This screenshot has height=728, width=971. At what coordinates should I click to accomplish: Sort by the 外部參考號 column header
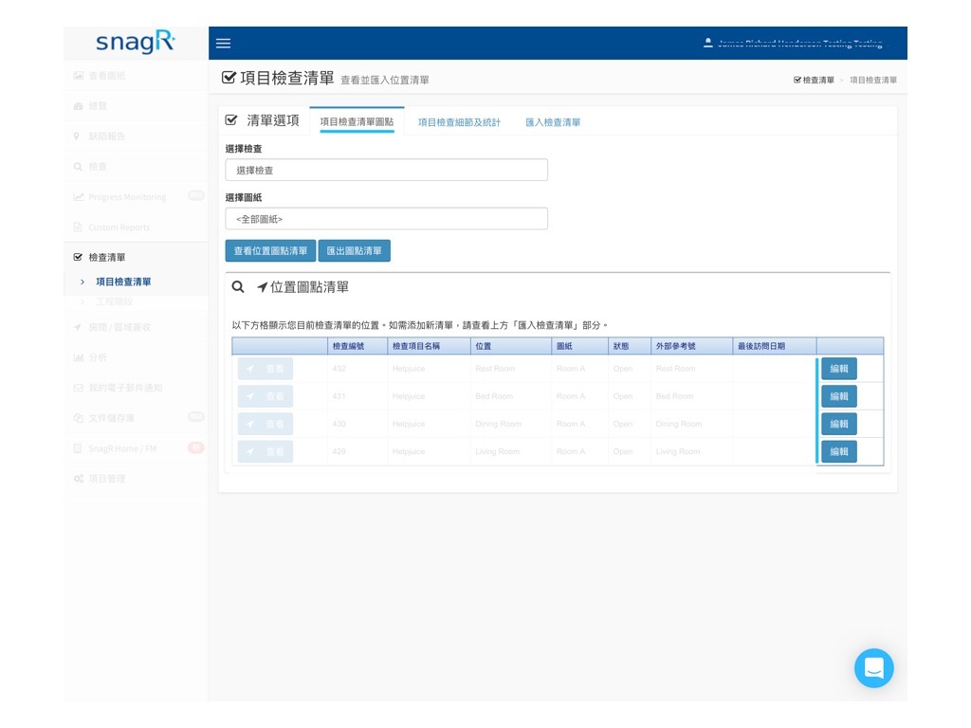point(691,346)
